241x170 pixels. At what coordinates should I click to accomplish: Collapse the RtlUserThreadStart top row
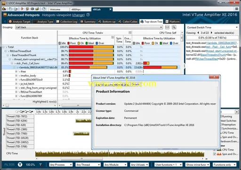tap(6, 51)
